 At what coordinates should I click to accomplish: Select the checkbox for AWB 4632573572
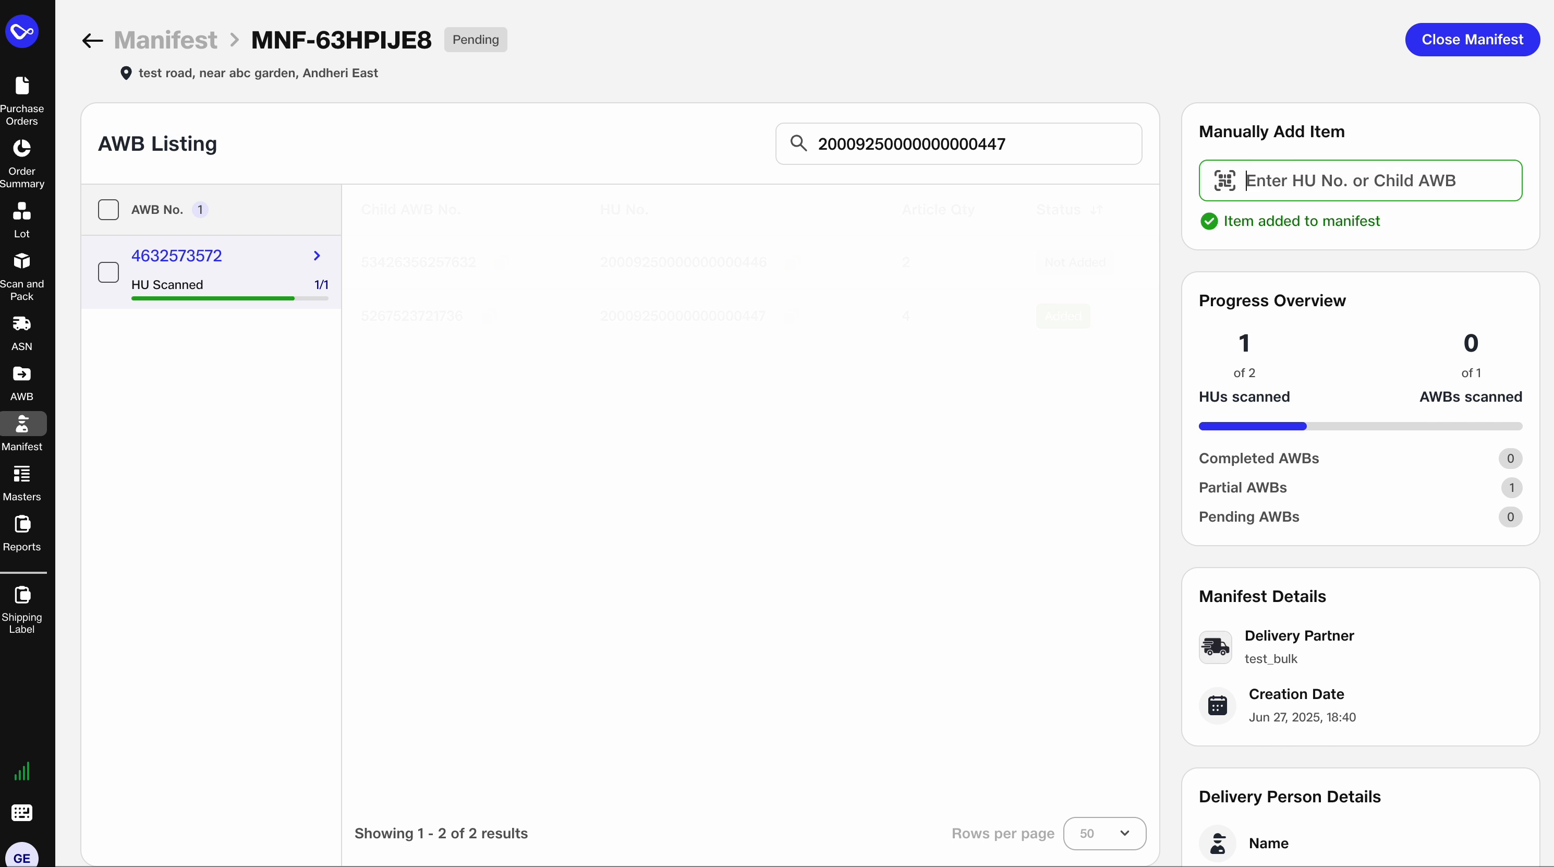[108, 272]
